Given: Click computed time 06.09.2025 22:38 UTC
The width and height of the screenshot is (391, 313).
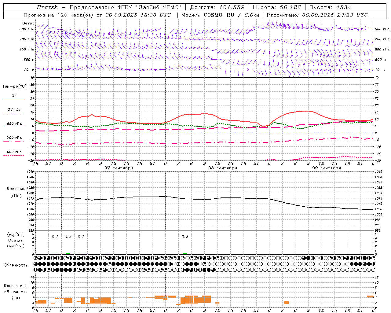Looking at the screenshot, I should [335, 15].
